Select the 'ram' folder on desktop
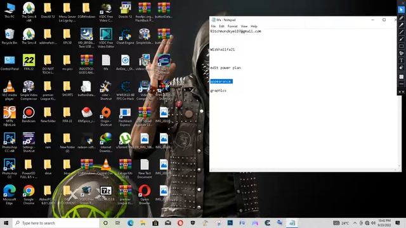This screenshot has width=406, height=228. [48, 141]
